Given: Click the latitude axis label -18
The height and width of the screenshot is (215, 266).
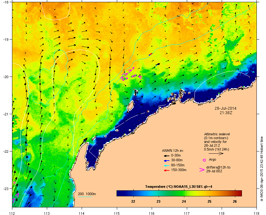Looking at the screenshot, I should click(x=6, y=2).
